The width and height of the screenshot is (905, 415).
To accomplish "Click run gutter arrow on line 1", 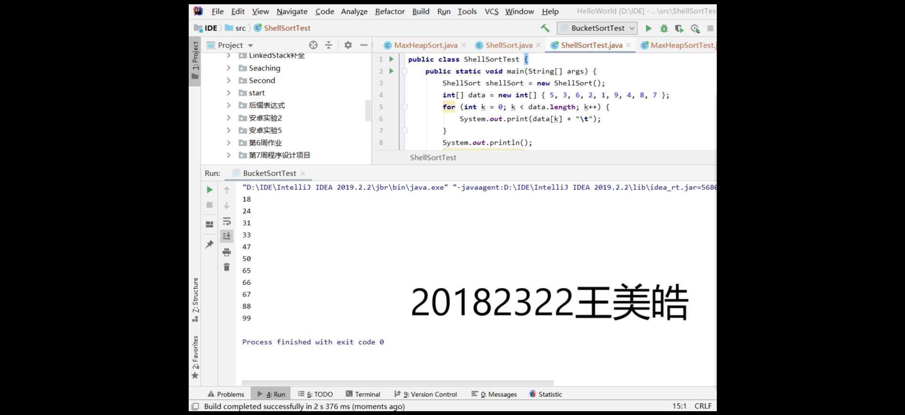I will (x=391, y=59).
